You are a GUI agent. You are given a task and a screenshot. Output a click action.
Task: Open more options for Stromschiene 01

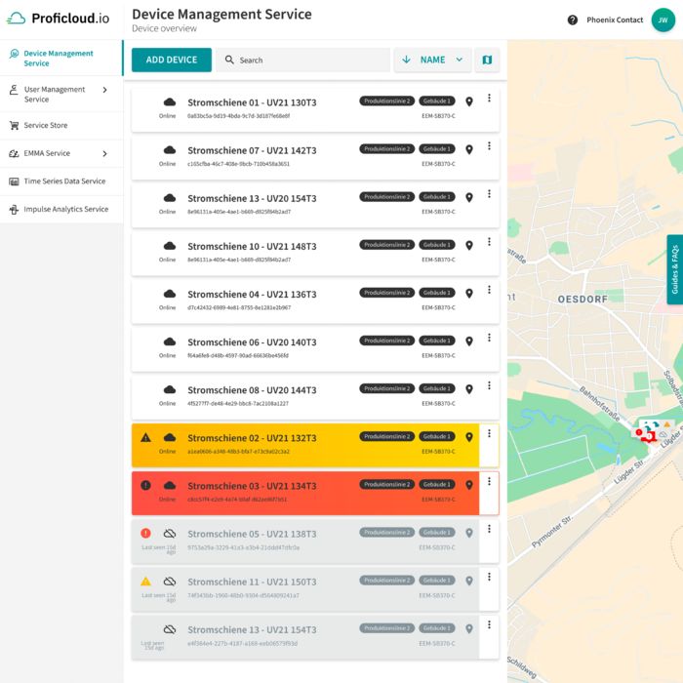click(489, 98)
